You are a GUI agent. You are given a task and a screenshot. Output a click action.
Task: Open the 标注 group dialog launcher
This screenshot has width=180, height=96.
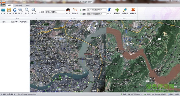click(137, 19)
